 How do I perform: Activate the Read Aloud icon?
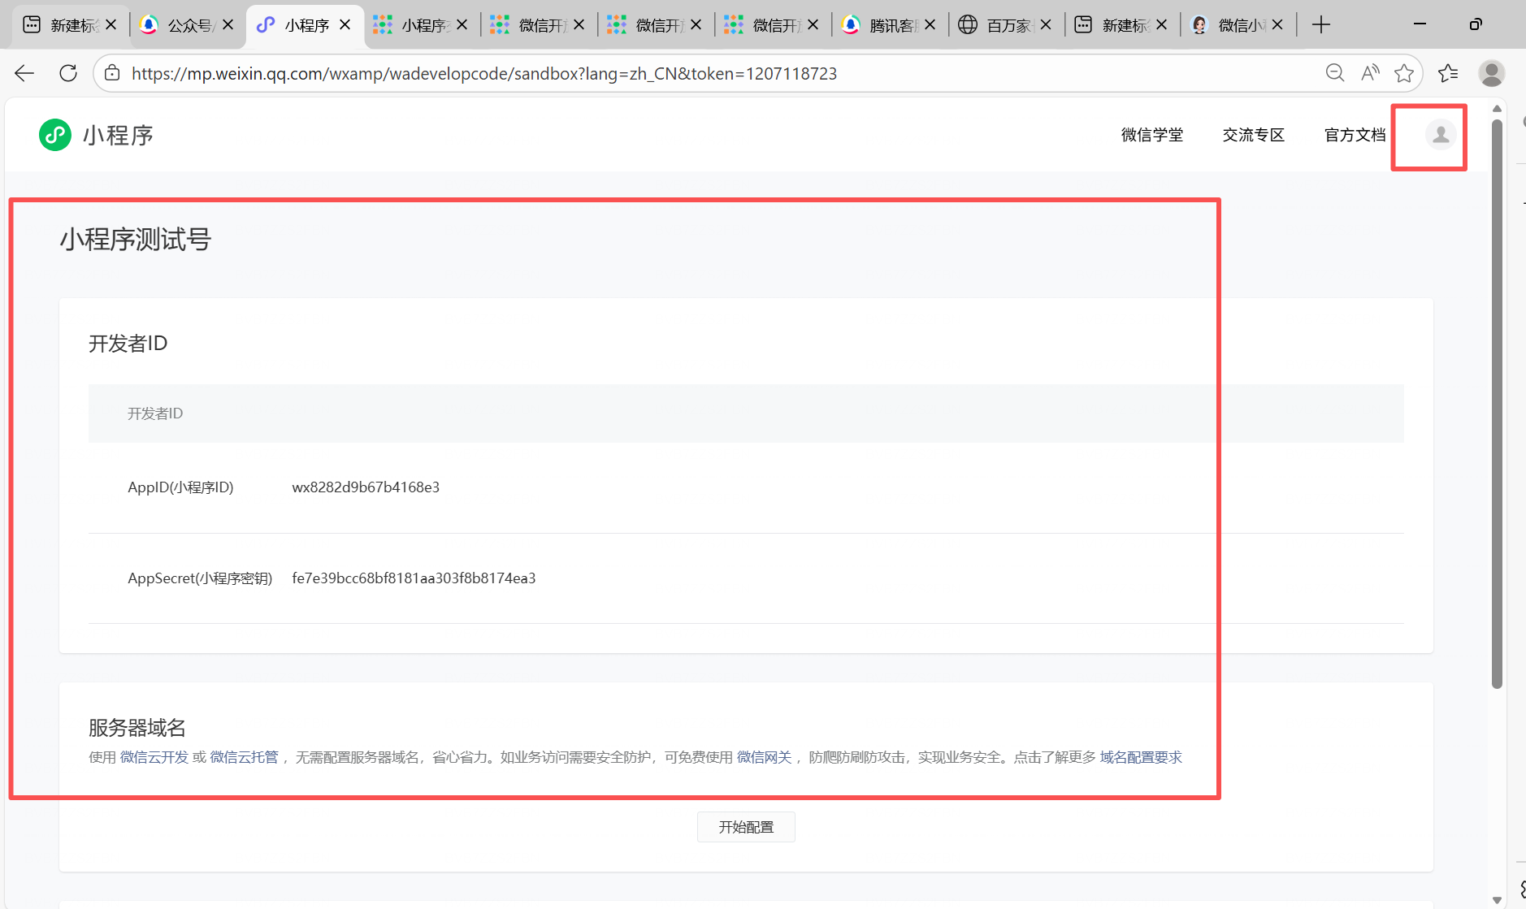pyautogui.click(x=1370, y=73)
